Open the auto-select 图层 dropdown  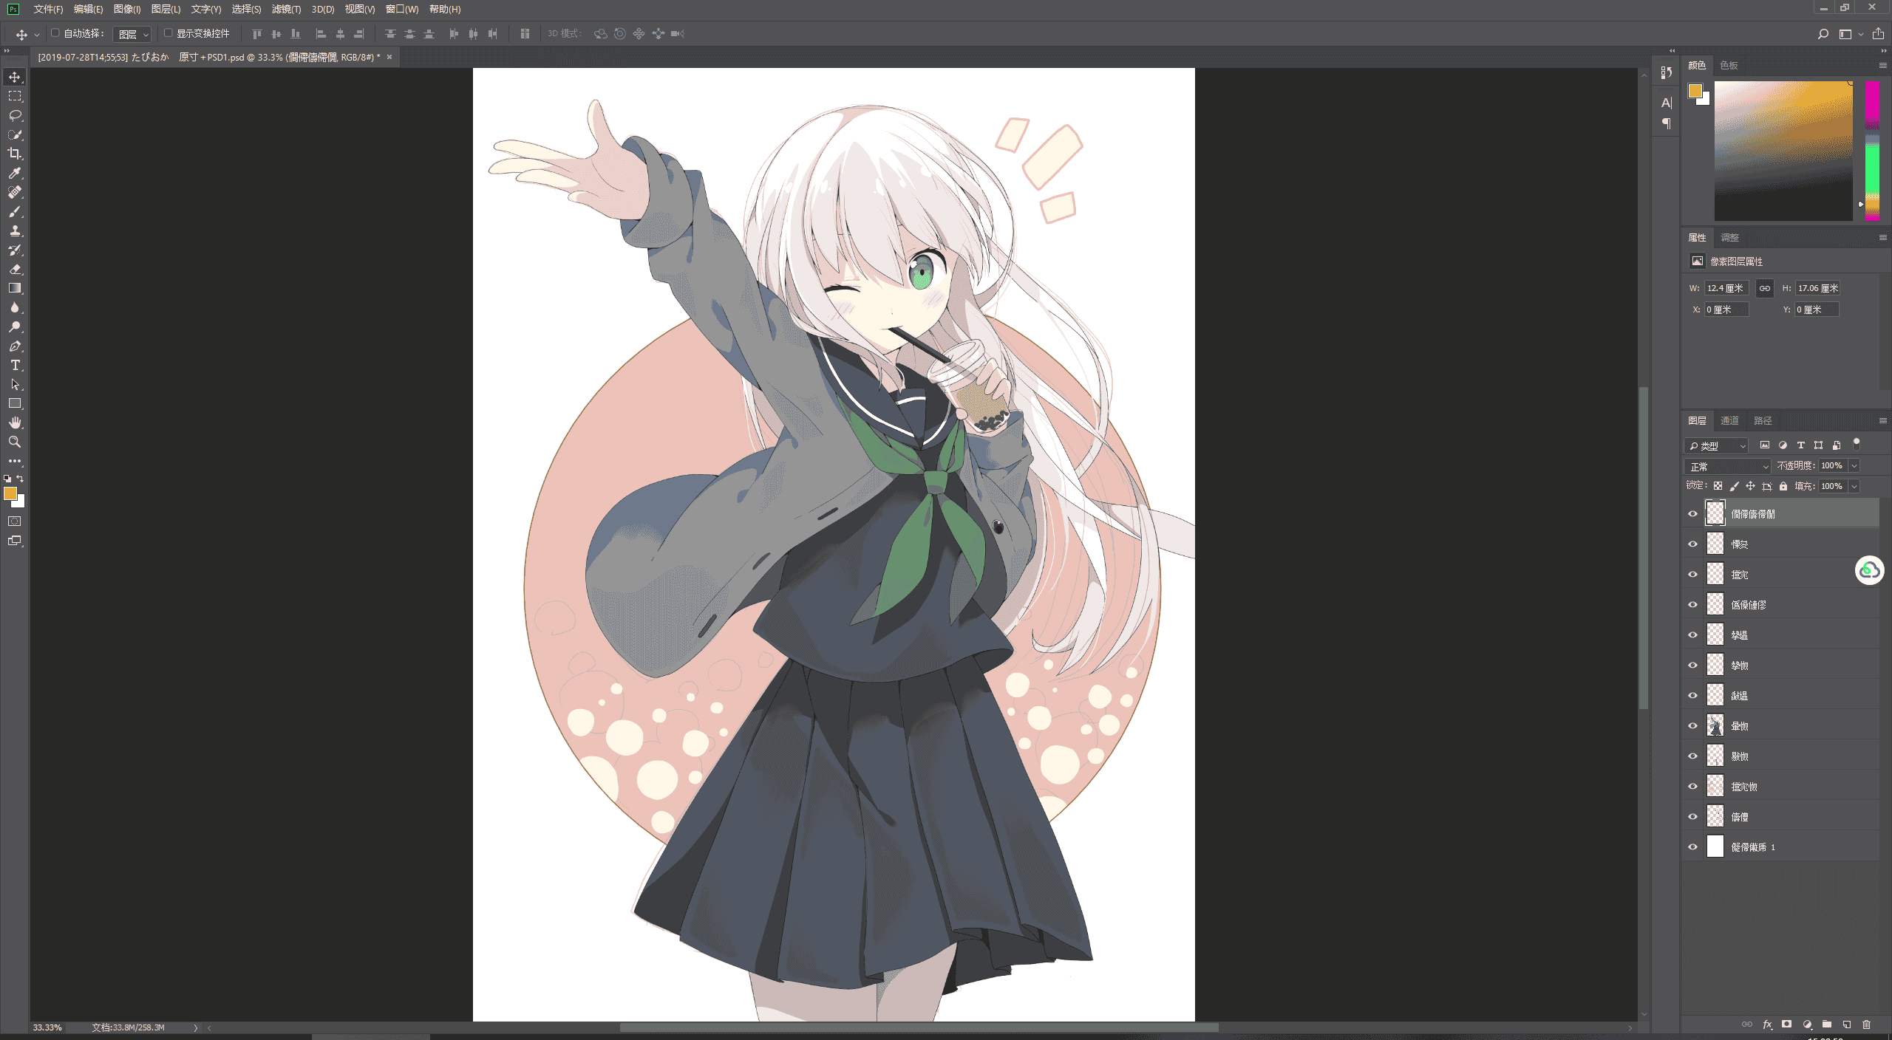[x=133, y=34]
